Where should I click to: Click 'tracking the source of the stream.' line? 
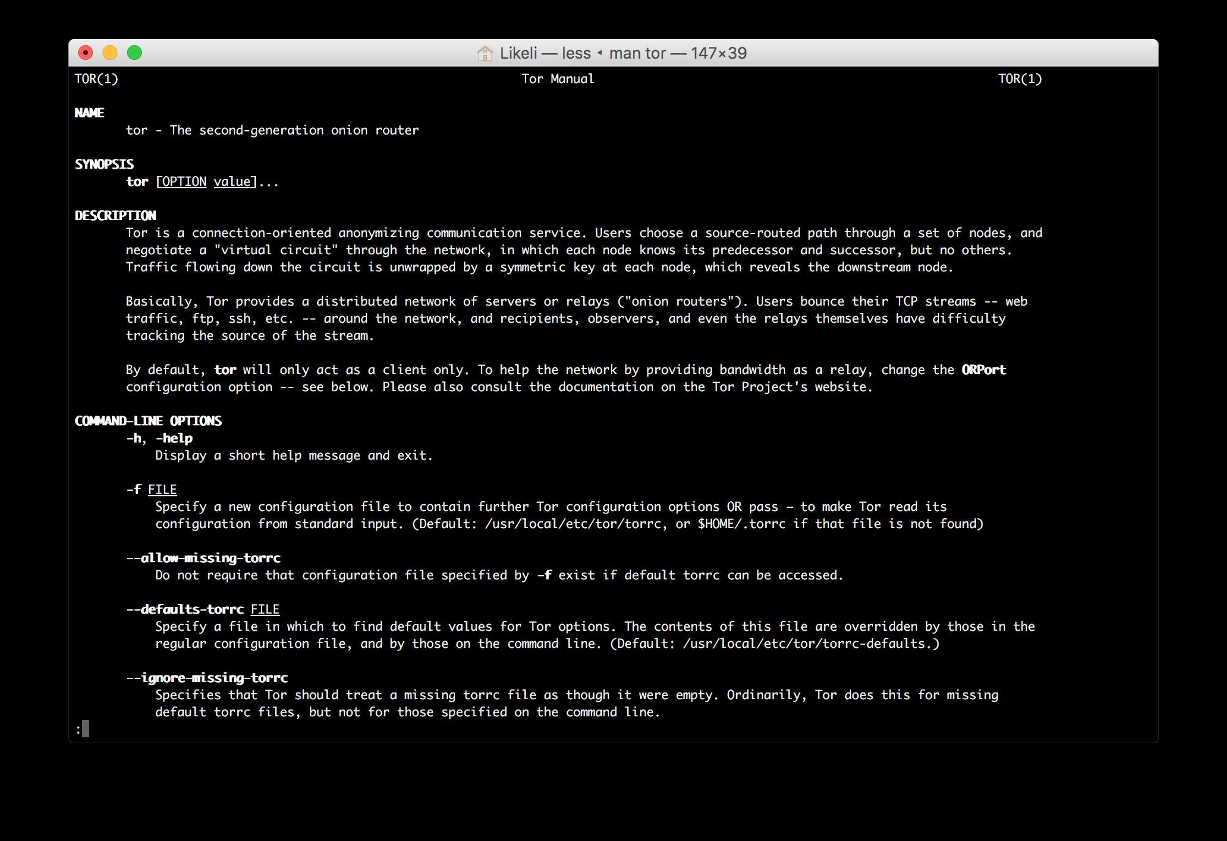[x=250, y=336]
